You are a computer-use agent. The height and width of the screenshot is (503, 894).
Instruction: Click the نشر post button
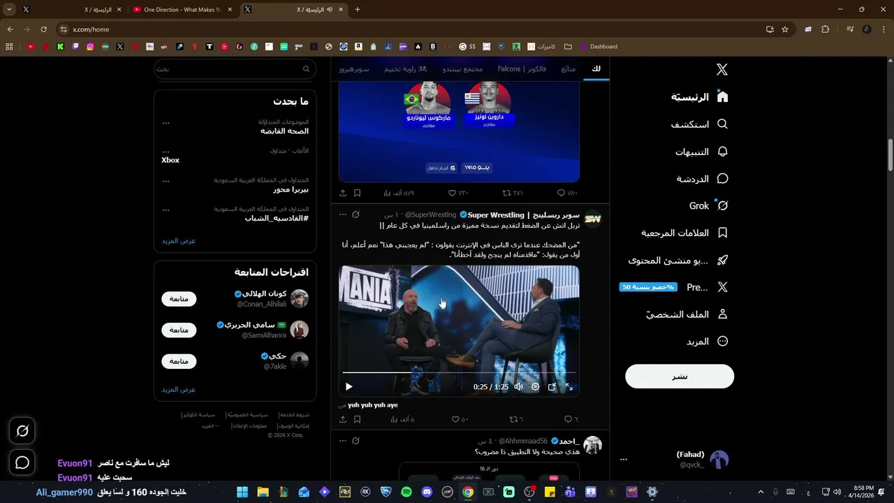pyautogui.click(x=680, y=376)
